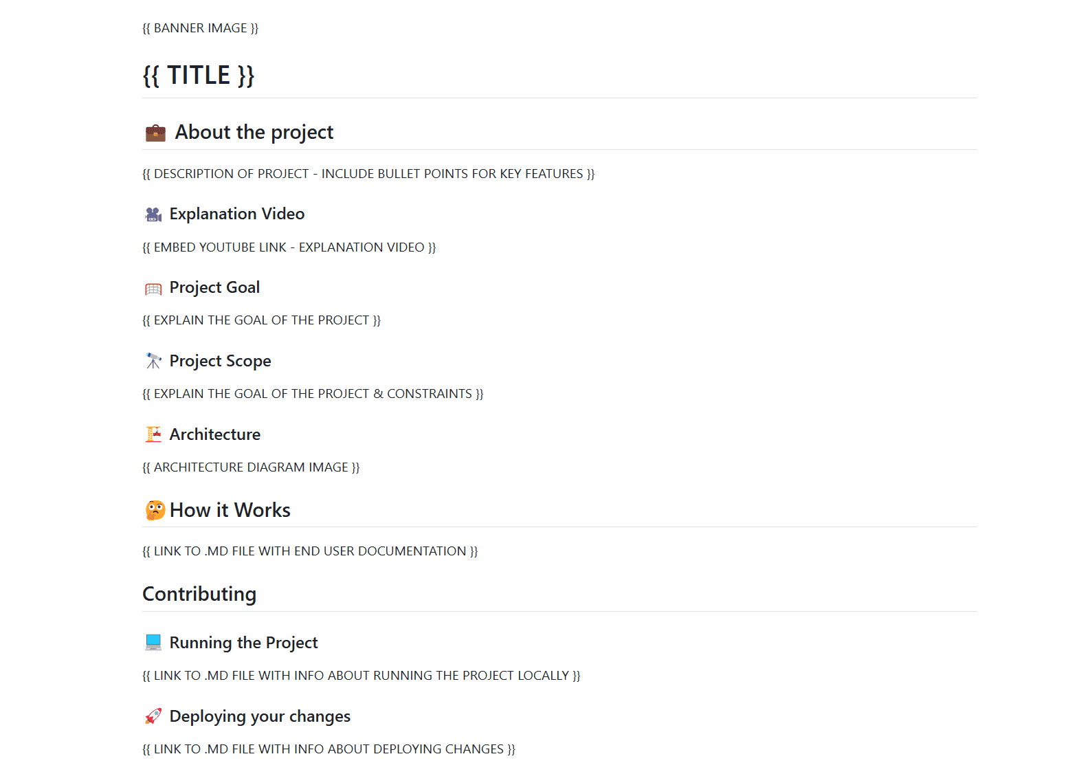Click the ARCHITECTURE DIAGRAM IMAGE placeholder

click(251, 467)
